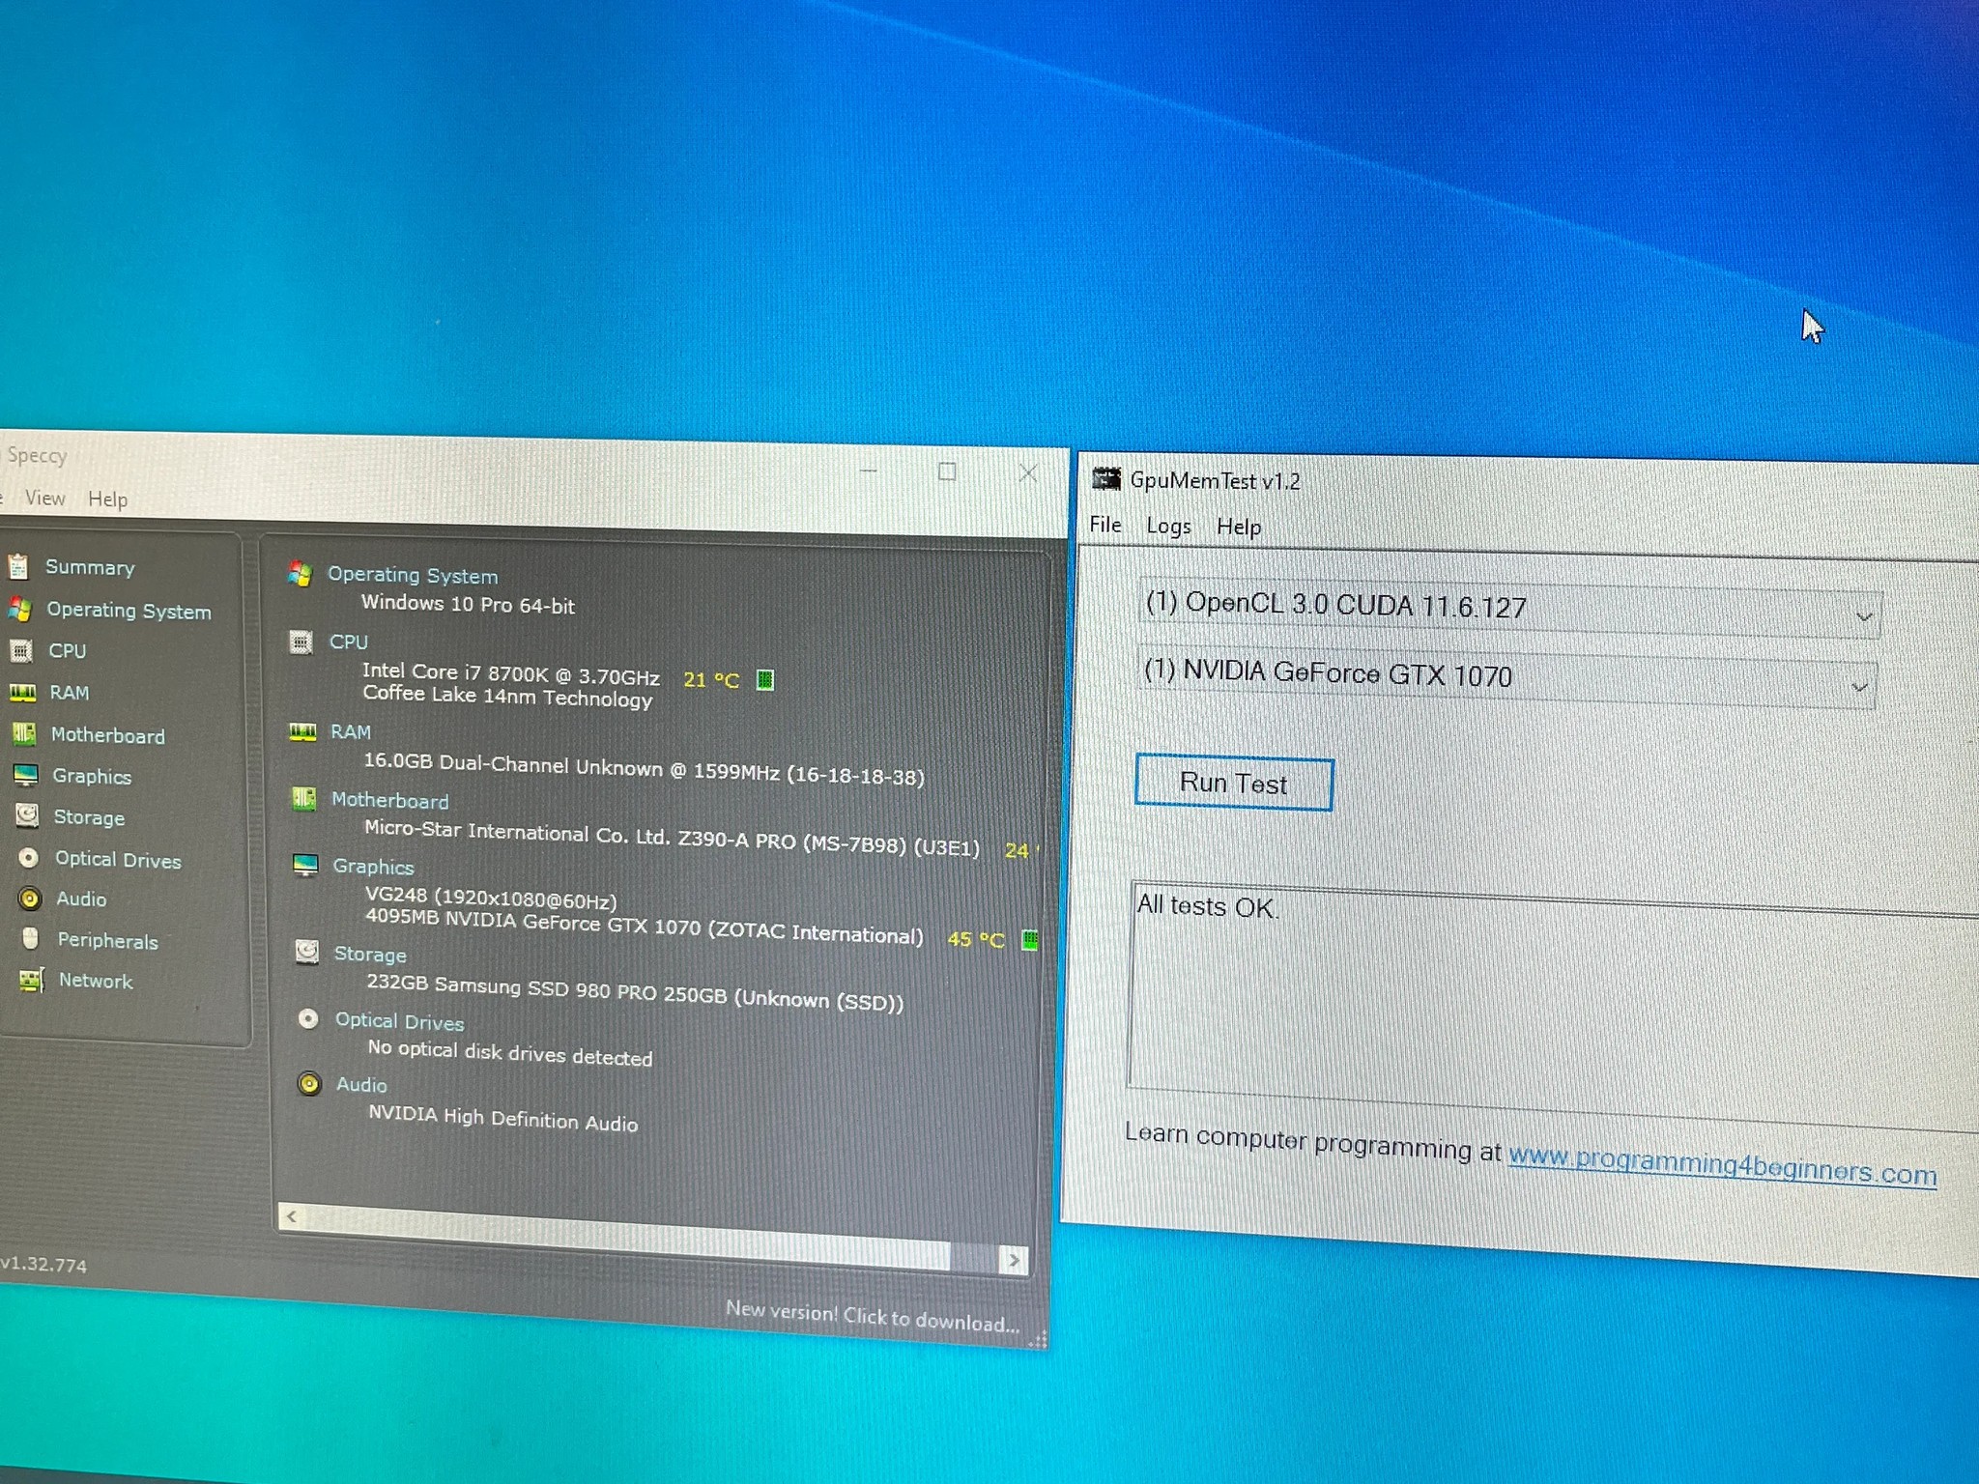This screenshot has width=1979, height=1484.
Task: Open the Logs menu in GpuMemTest
Action: (x=1168, y=527)
